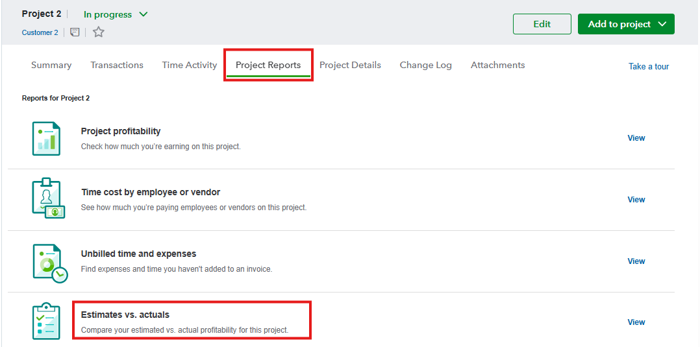Click the Time cost by employee icon

47,198
